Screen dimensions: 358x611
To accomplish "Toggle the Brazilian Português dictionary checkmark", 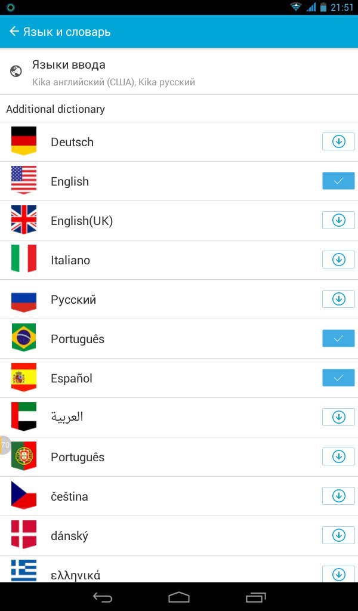I will [338, 339].
